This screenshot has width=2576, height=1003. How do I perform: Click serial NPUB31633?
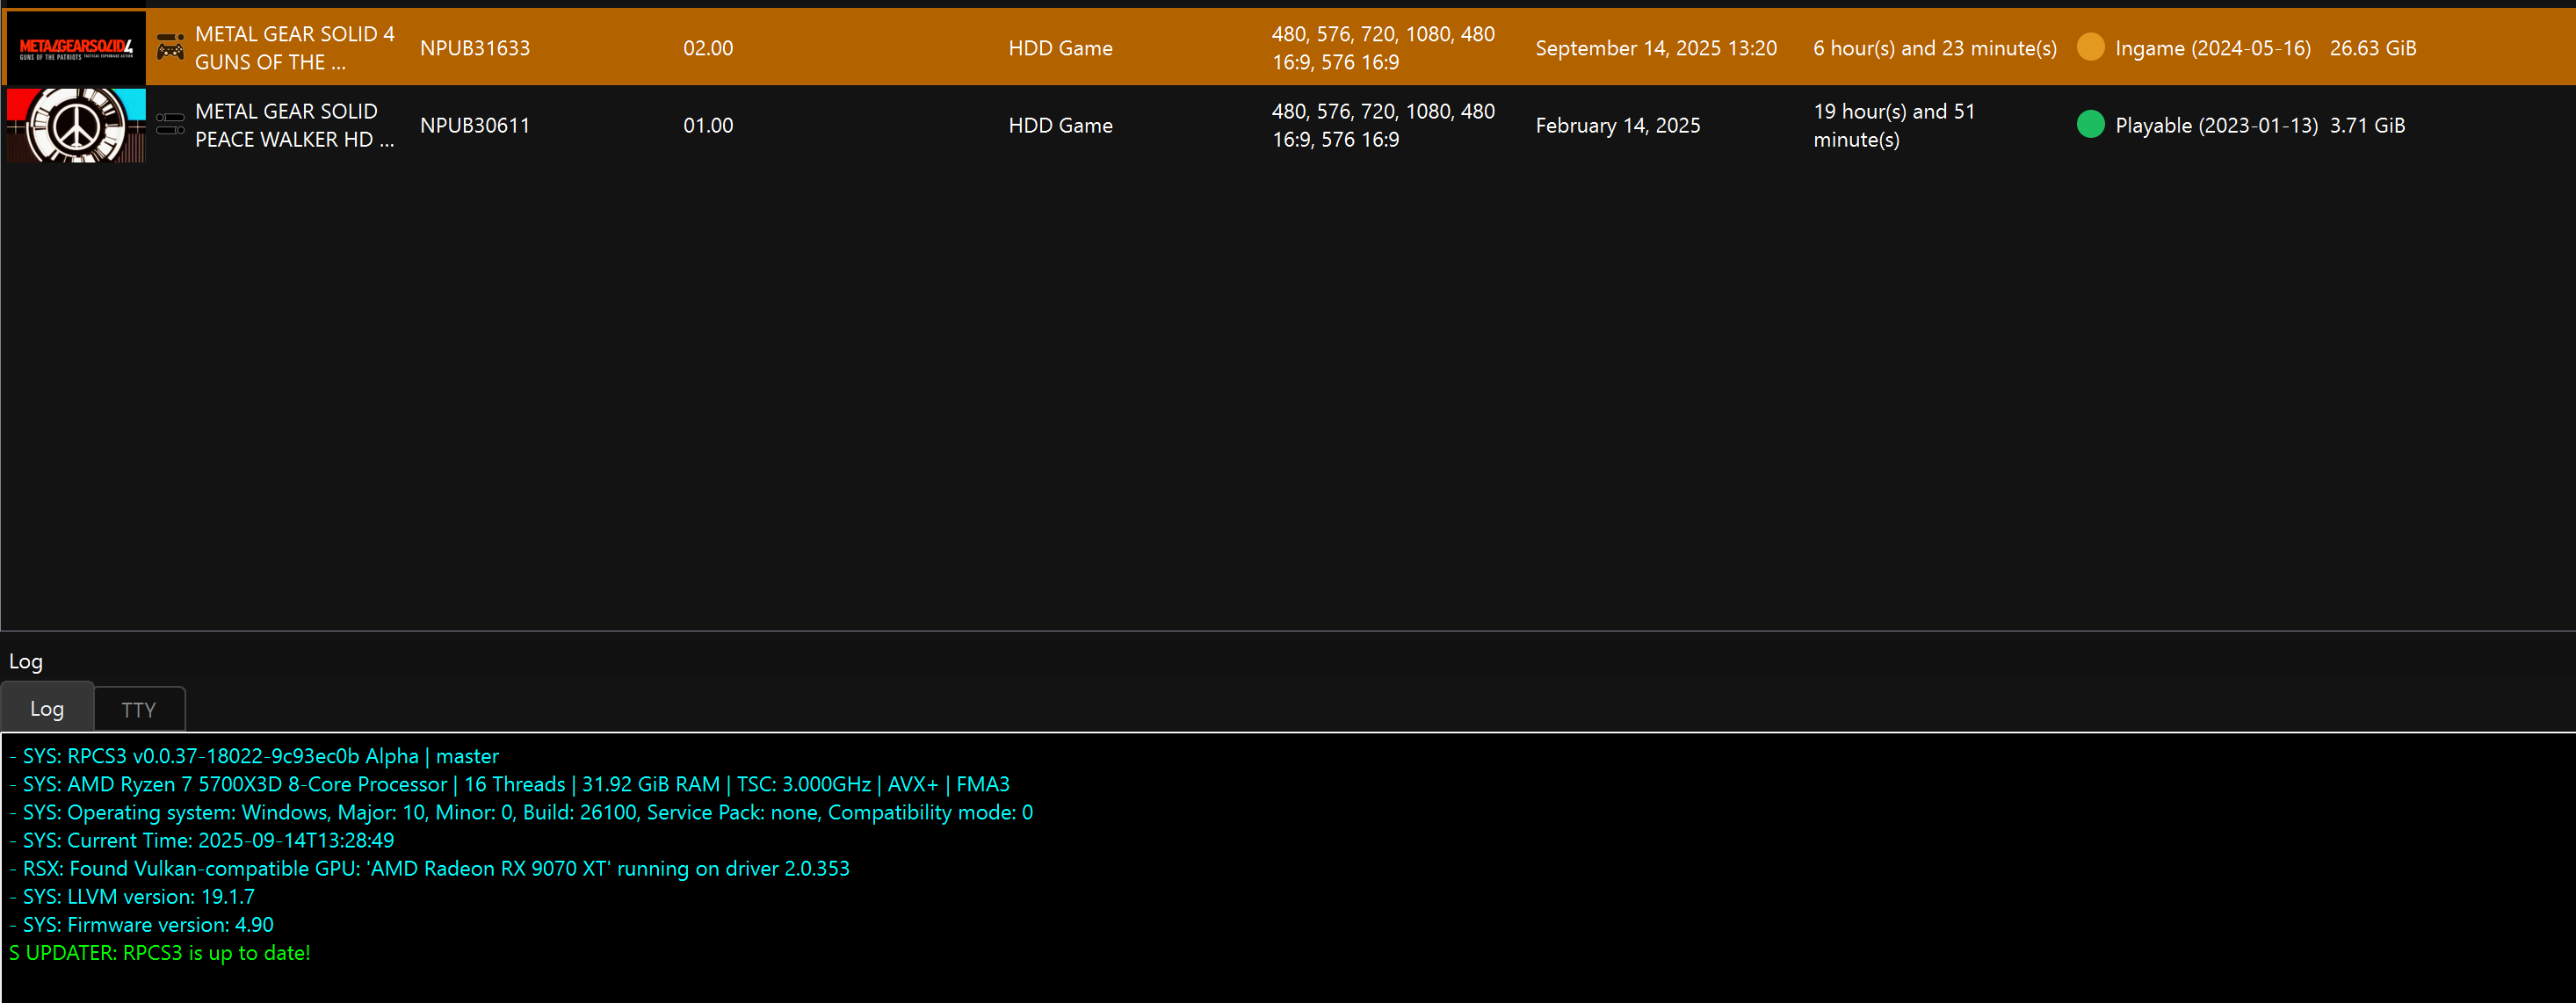pyautogui.click(x=475, y=48)
